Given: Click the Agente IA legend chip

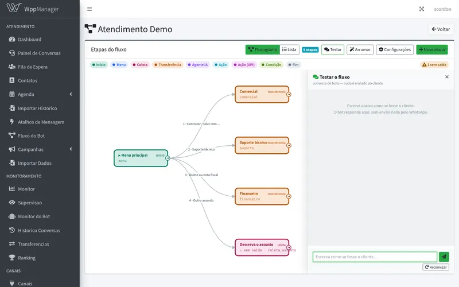Looking at the screenshot, I should [x=198, y=65].
